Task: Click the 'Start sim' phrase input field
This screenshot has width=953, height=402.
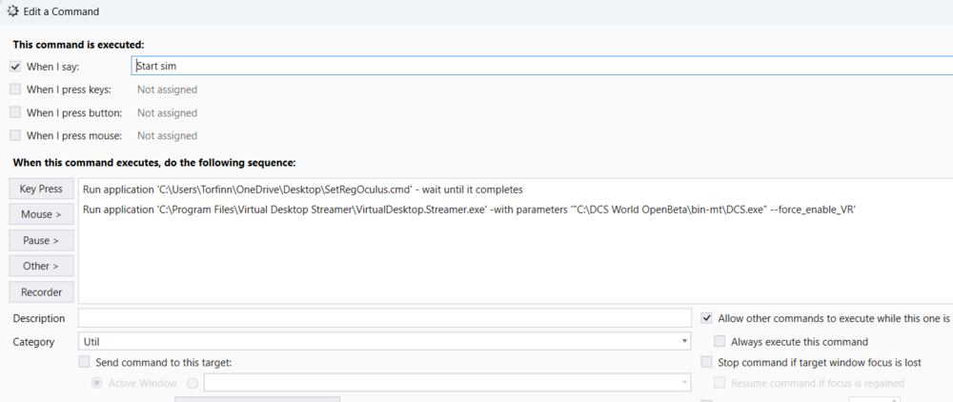Action: point(542,66)
